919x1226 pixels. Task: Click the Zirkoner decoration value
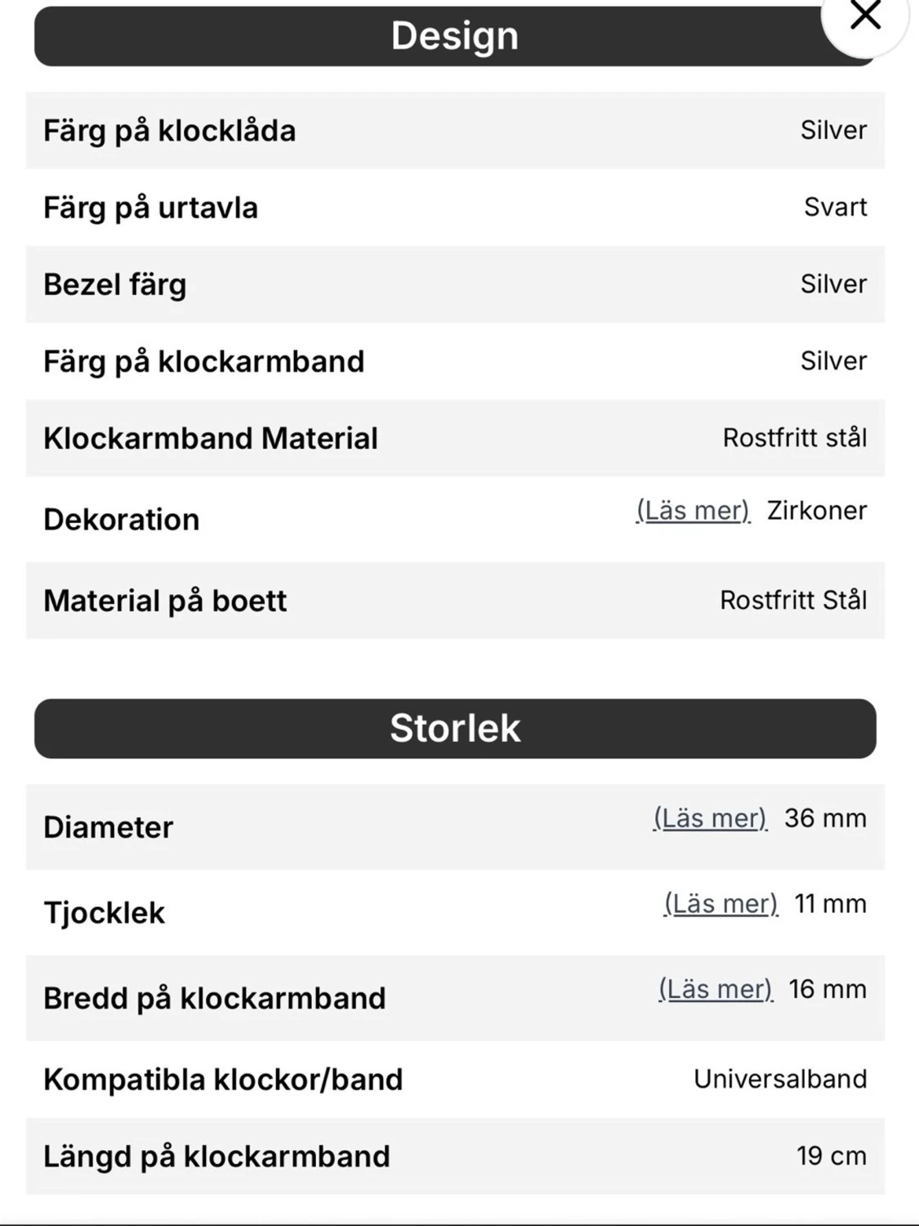tap(817, 511)
